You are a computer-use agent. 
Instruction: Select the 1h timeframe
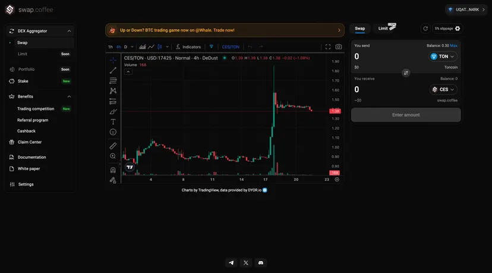point(111,47)
